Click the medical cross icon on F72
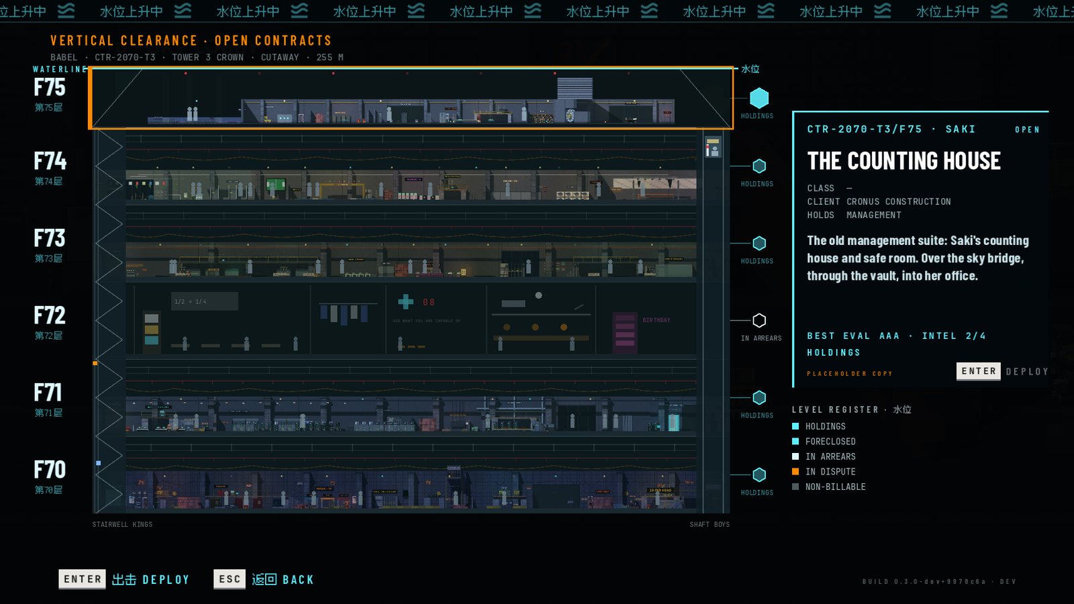Image resolution: width=1074 pixels, height=604 pixels. (x=405, y=302)
